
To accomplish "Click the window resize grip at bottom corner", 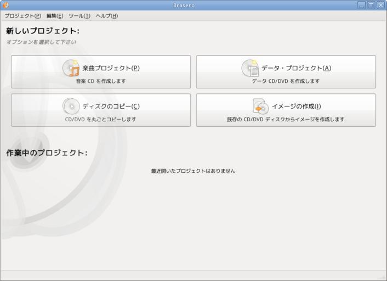I will tap(383, 277).
